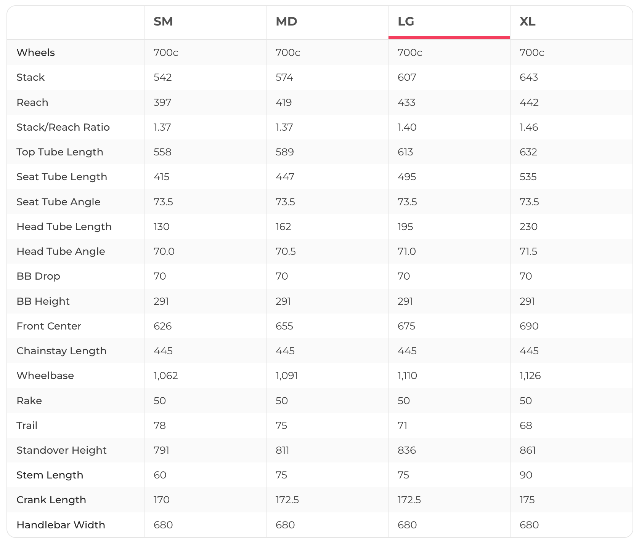Click the Top Tube Length label
Screen dimensions: 639x544
pyautogui.click(x=60, y=152)
